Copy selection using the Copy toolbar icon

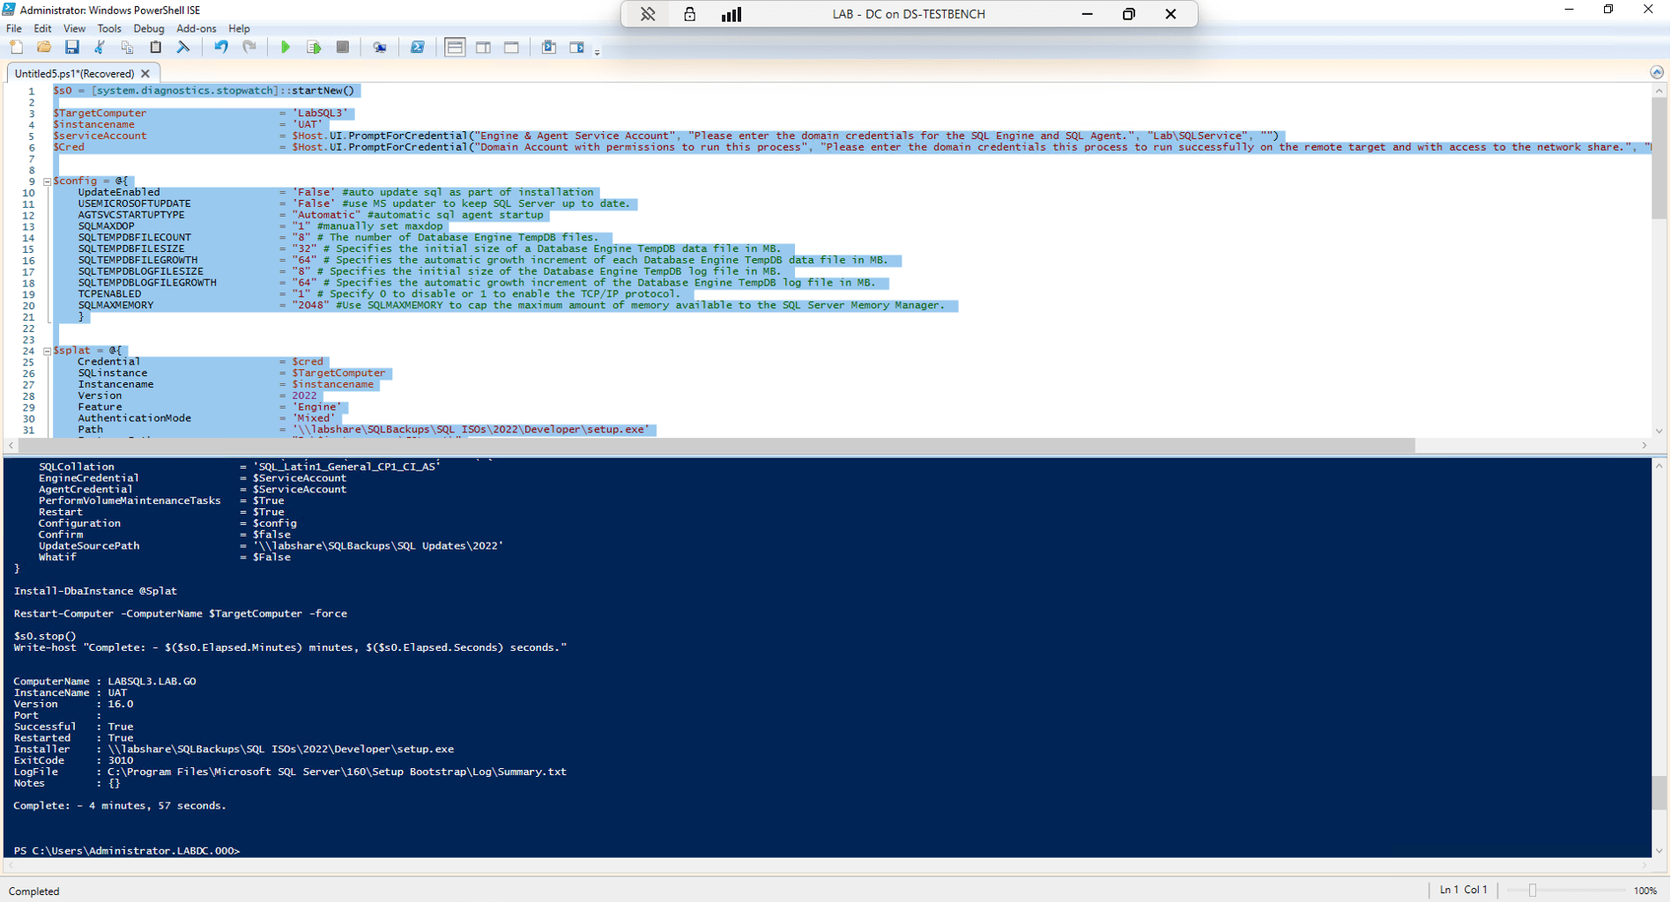coord(128,48)
